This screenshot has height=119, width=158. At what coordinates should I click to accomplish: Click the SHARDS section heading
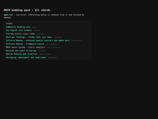coord(9,24)
